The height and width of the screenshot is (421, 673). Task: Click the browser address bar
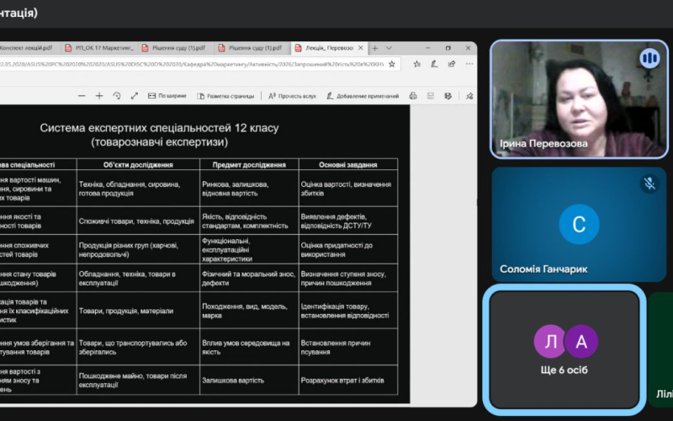coord(202,64)
